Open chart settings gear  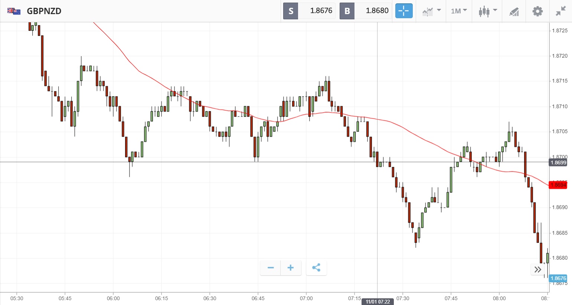pyautogui.click(x=537, y=11)
